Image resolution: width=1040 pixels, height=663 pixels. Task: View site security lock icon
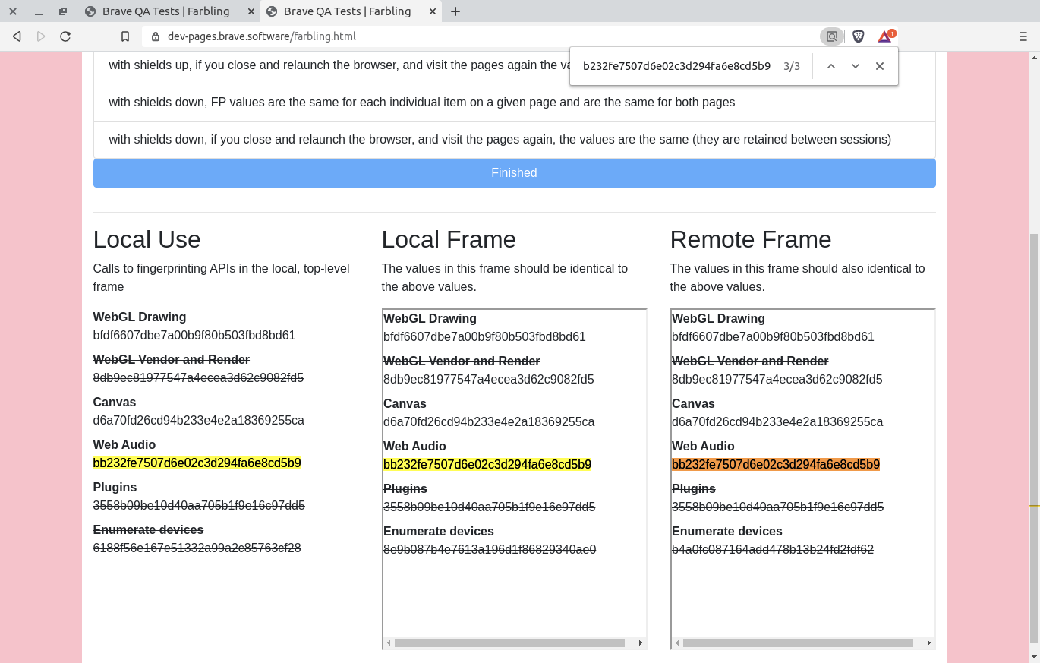point(156,36)
